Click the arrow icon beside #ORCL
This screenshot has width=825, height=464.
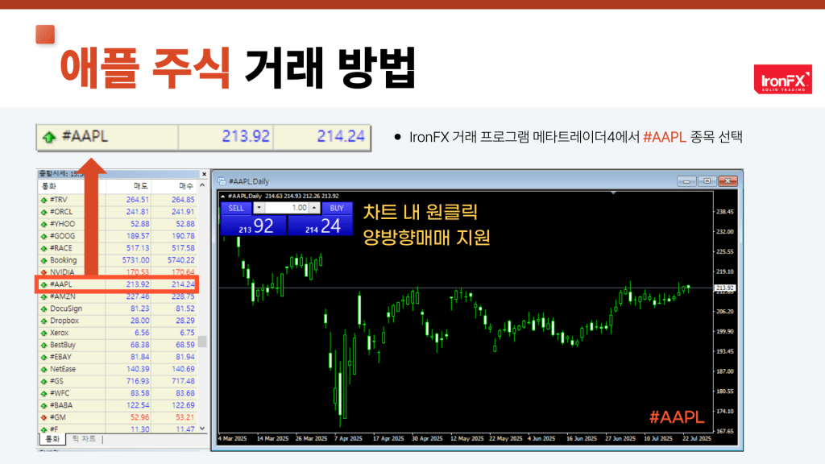44,212
